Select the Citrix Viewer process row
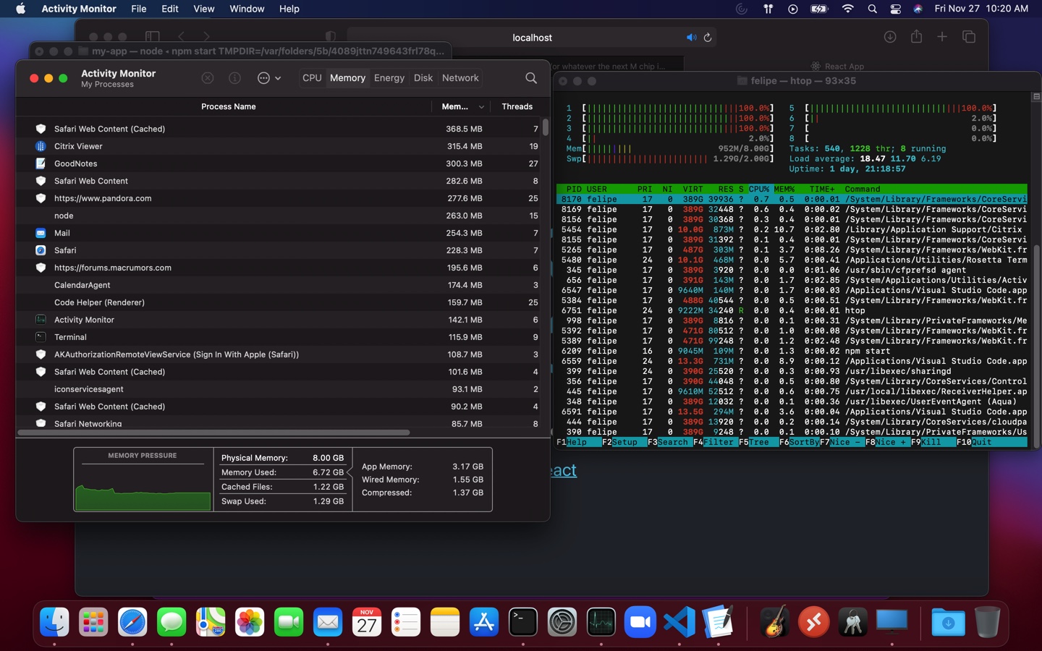Viewport: 1042px width, 651px height. (x=279, y=146)
